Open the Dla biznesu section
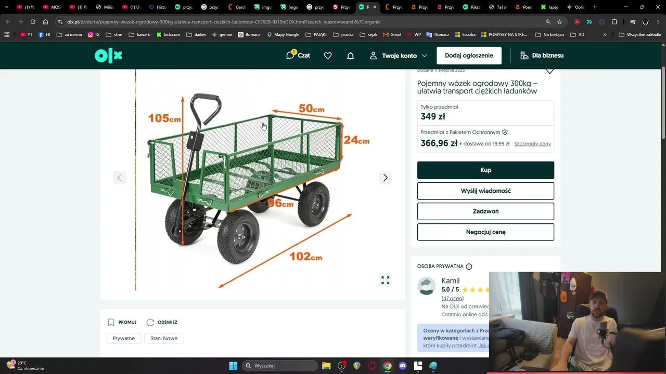The width and height of the screenshot is (666, 374). (542, 56)
